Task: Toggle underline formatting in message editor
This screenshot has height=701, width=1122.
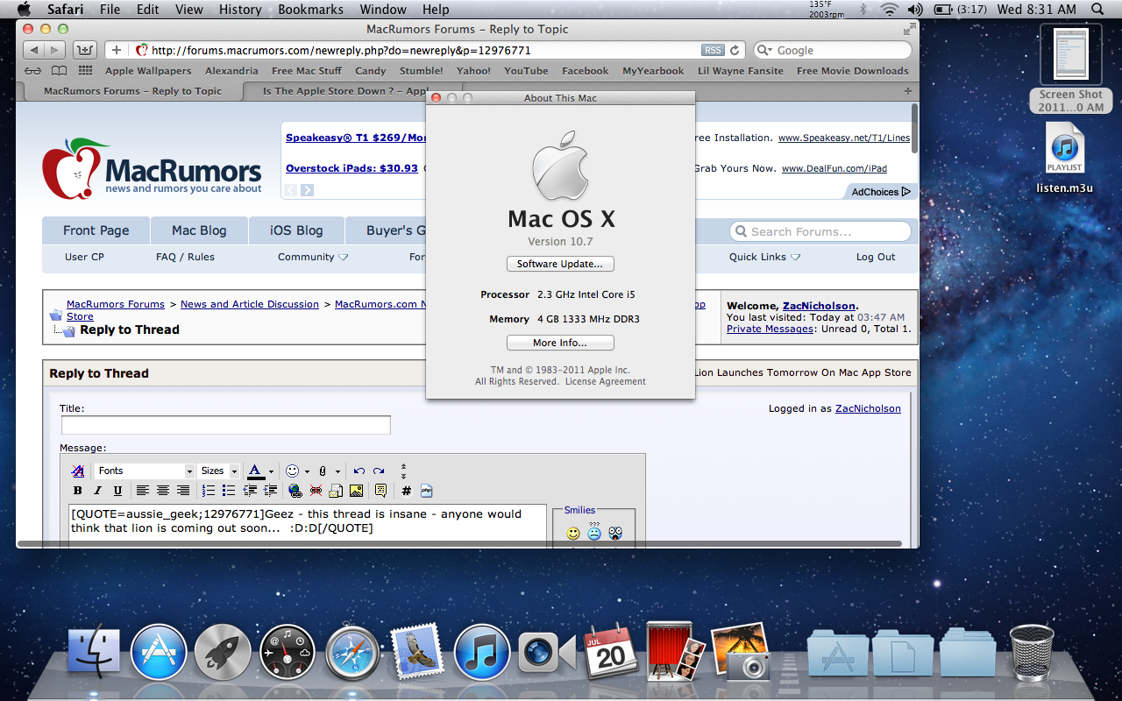Action: click(117, 491)
